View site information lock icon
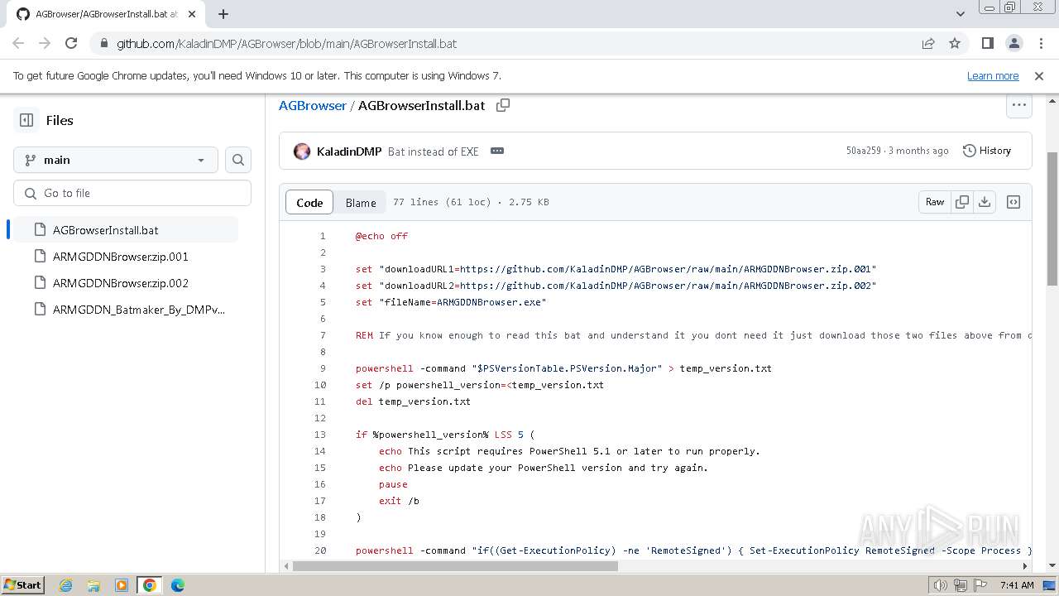The image size is (1059, 596). coord(103,44)
